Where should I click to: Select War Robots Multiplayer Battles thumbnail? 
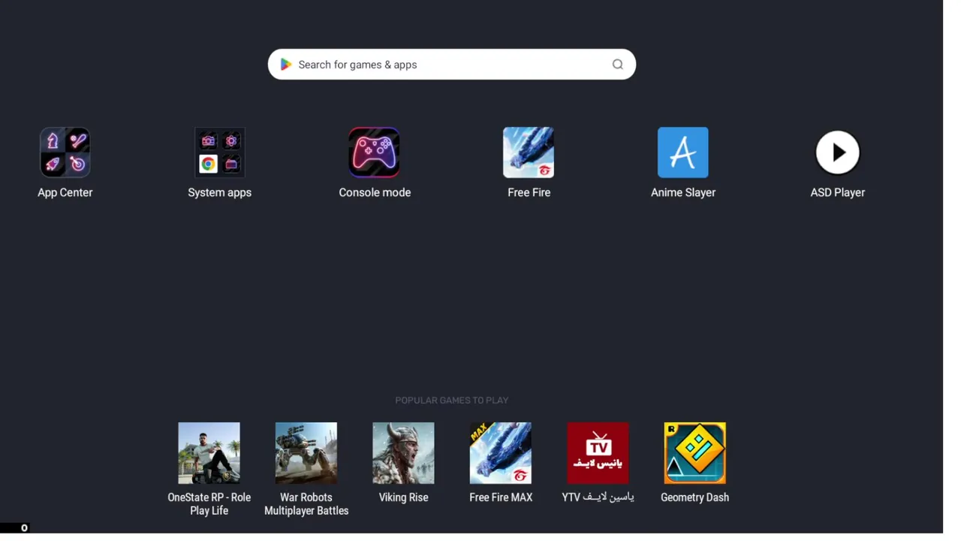[306, 453]
